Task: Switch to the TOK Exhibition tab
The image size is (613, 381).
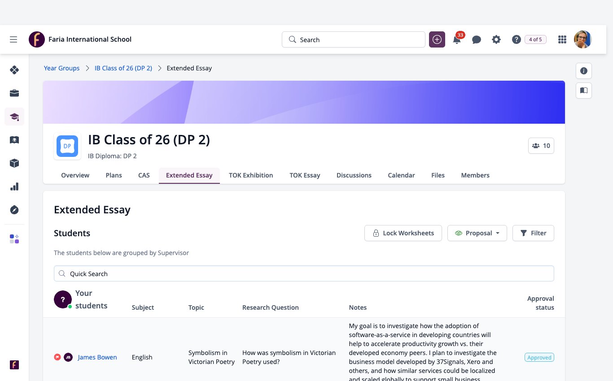Action: pyautogui.click(x=251, y=175)
